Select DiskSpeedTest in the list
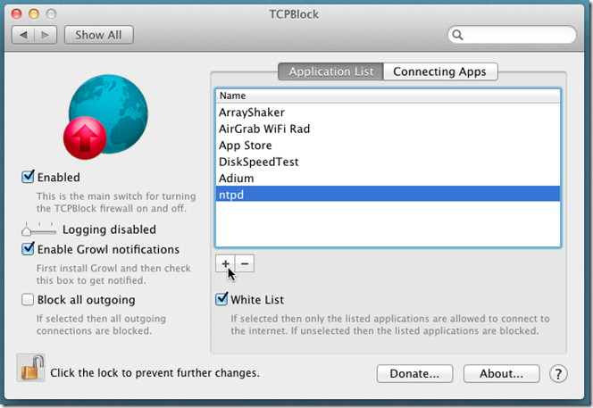Screen dimensions: 593x408 click(x=388, y=162)
